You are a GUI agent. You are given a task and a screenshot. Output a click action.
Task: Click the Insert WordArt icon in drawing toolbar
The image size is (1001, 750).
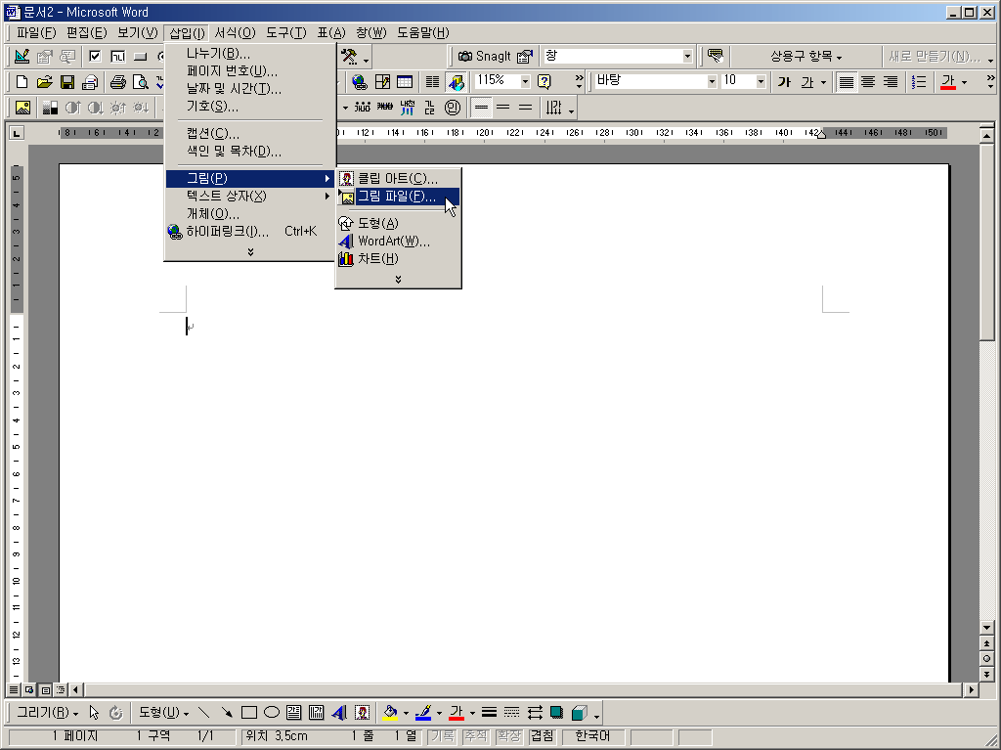click(339, 713)
